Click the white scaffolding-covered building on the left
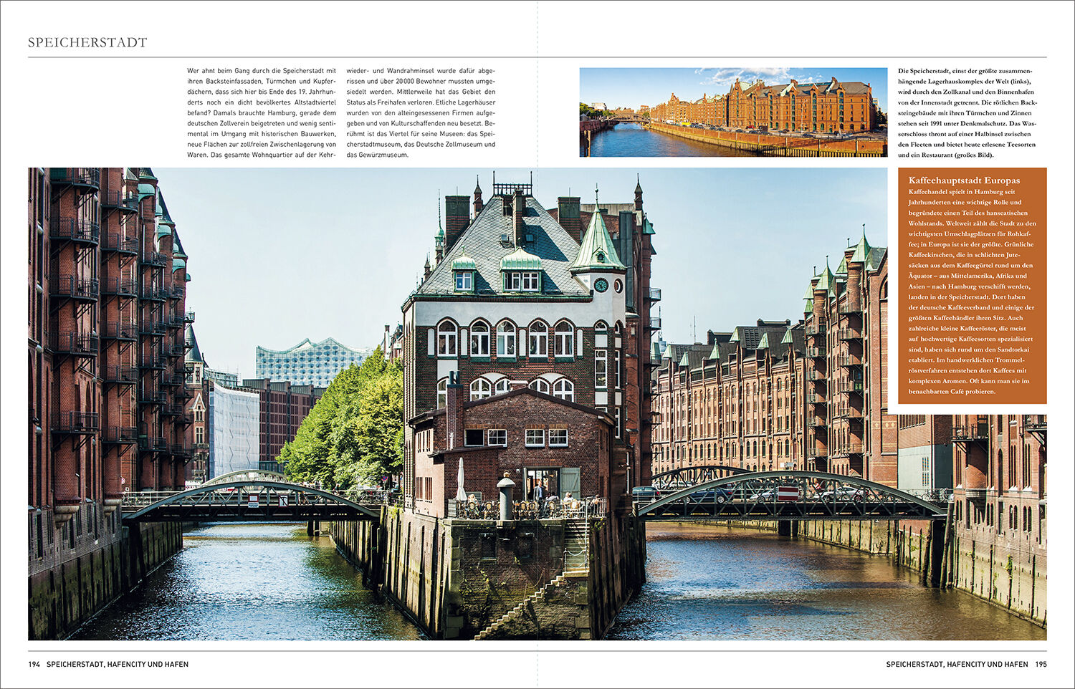Image resolution: width=1075 pixels, height=689 pixels. click(234, 430)
